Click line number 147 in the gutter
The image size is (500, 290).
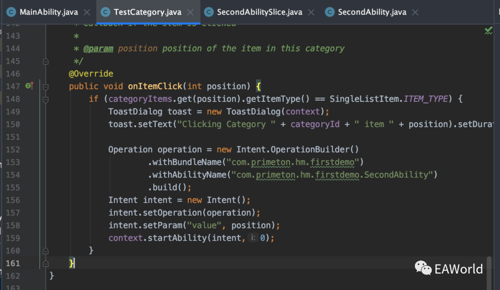coord(13,86)
